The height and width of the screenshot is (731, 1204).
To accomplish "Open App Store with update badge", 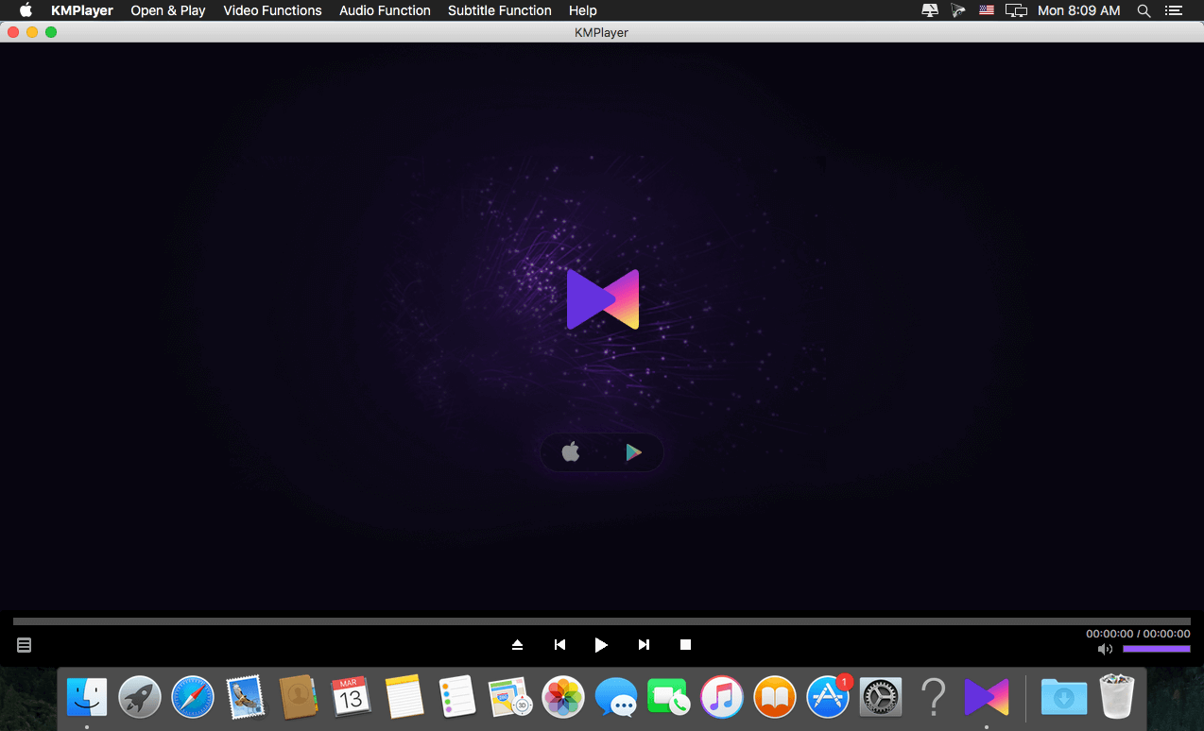I will 828,698.
